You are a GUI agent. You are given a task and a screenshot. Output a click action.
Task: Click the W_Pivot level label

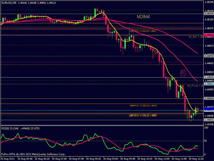195,86
